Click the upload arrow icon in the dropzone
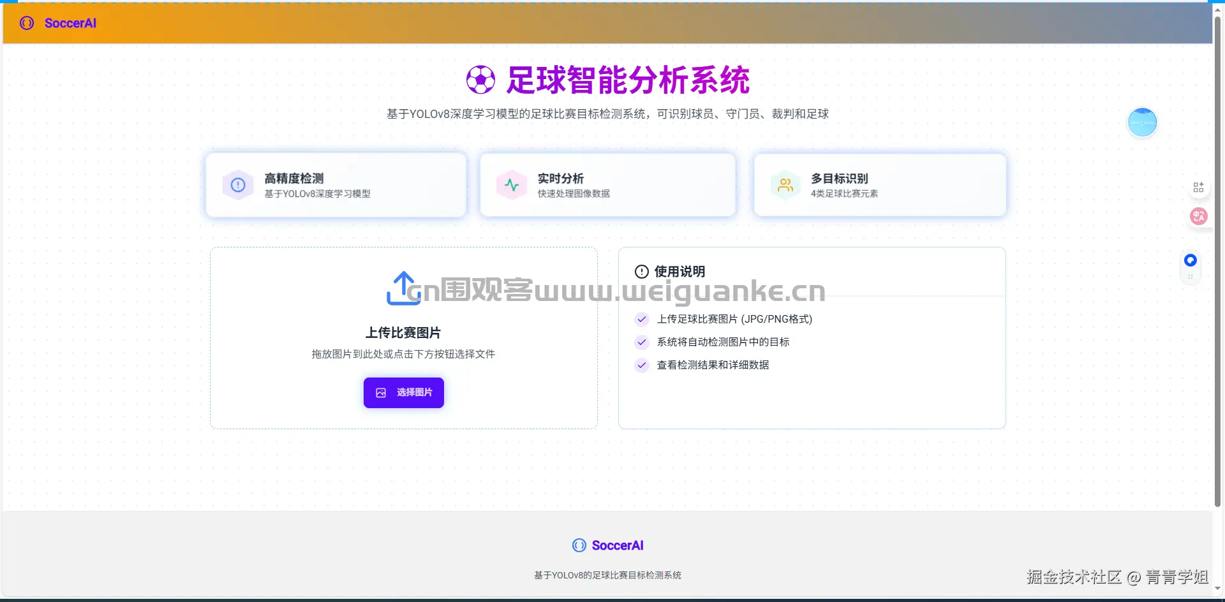Image resolution: width=1225 pixels, height=602 pixels. (402, 288)
